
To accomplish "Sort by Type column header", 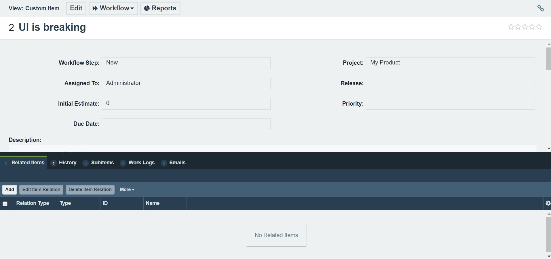I will click(79, 203).
